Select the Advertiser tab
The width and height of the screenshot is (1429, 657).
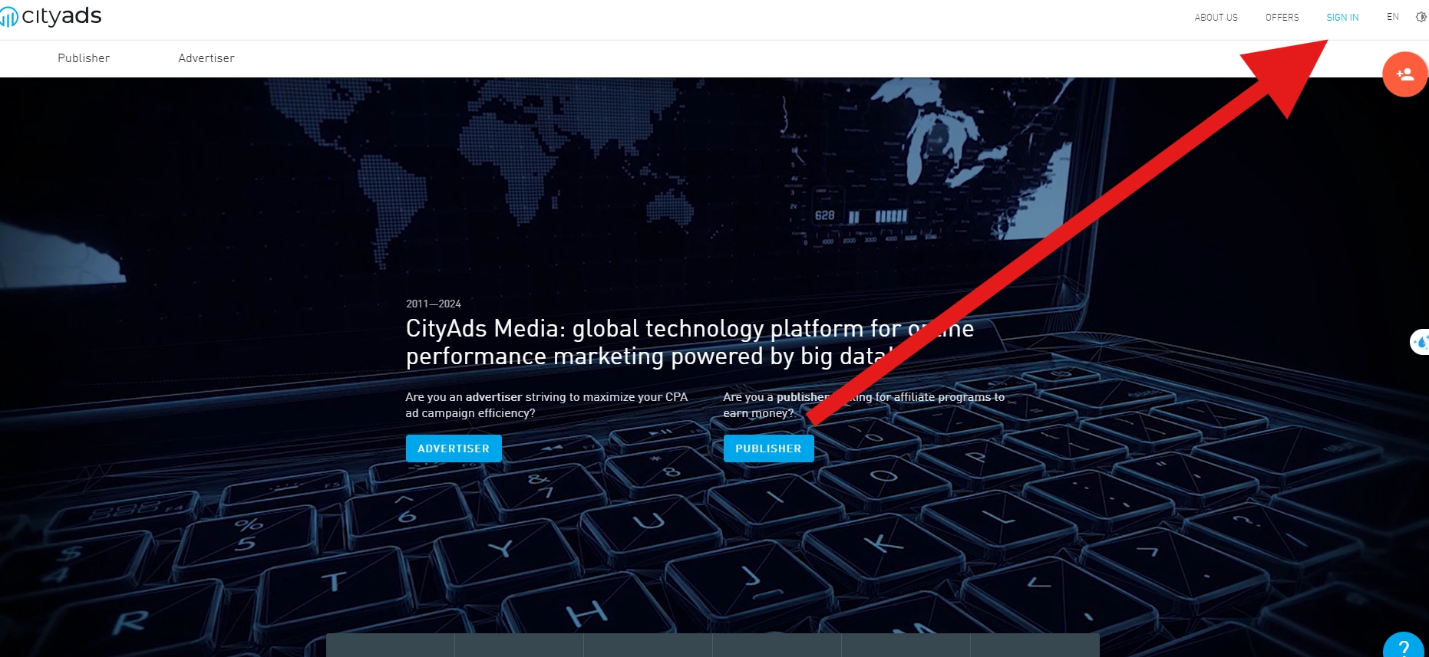tap(206, 58)
